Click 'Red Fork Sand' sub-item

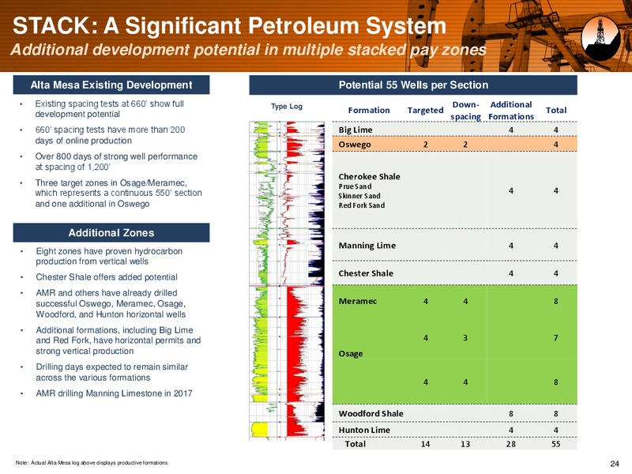point(362,205)
